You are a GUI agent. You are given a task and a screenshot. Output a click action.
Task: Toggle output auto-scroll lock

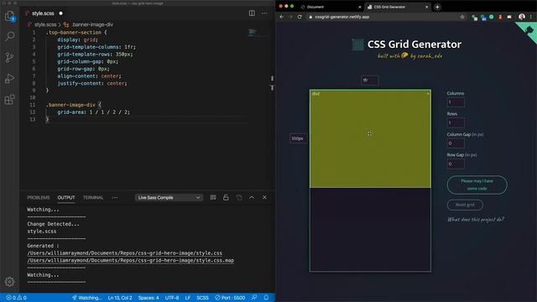coord(226,198)
